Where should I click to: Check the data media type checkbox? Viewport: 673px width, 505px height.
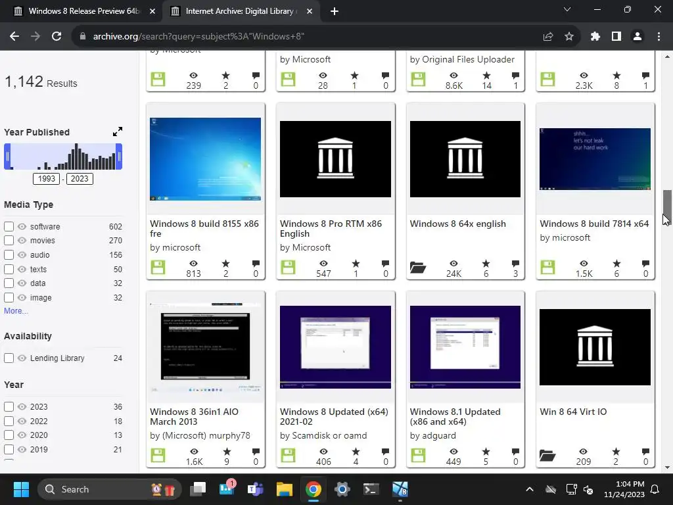[9, 283]
